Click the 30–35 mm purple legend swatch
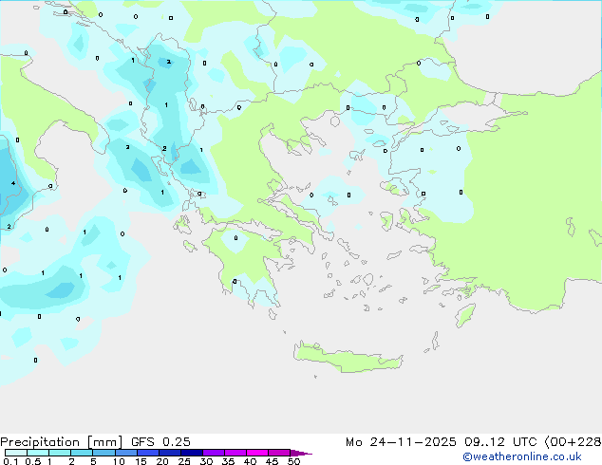Viewport: 602px width, 465px height. pyautogui.click(x=214, y=453)
